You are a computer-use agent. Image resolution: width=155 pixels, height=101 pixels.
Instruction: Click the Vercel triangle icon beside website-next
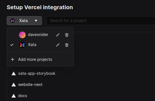tap(14, 85)
